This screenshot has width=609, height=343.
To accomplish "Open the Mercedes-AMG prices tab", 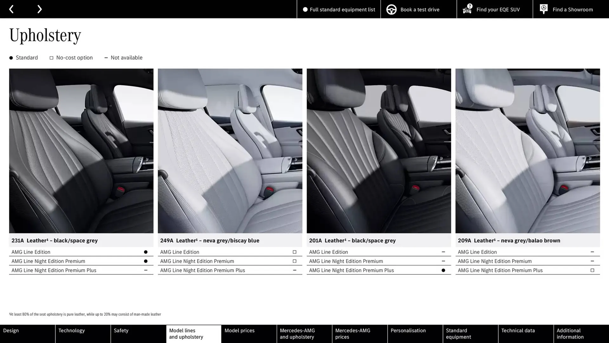I will click(360, 334).
